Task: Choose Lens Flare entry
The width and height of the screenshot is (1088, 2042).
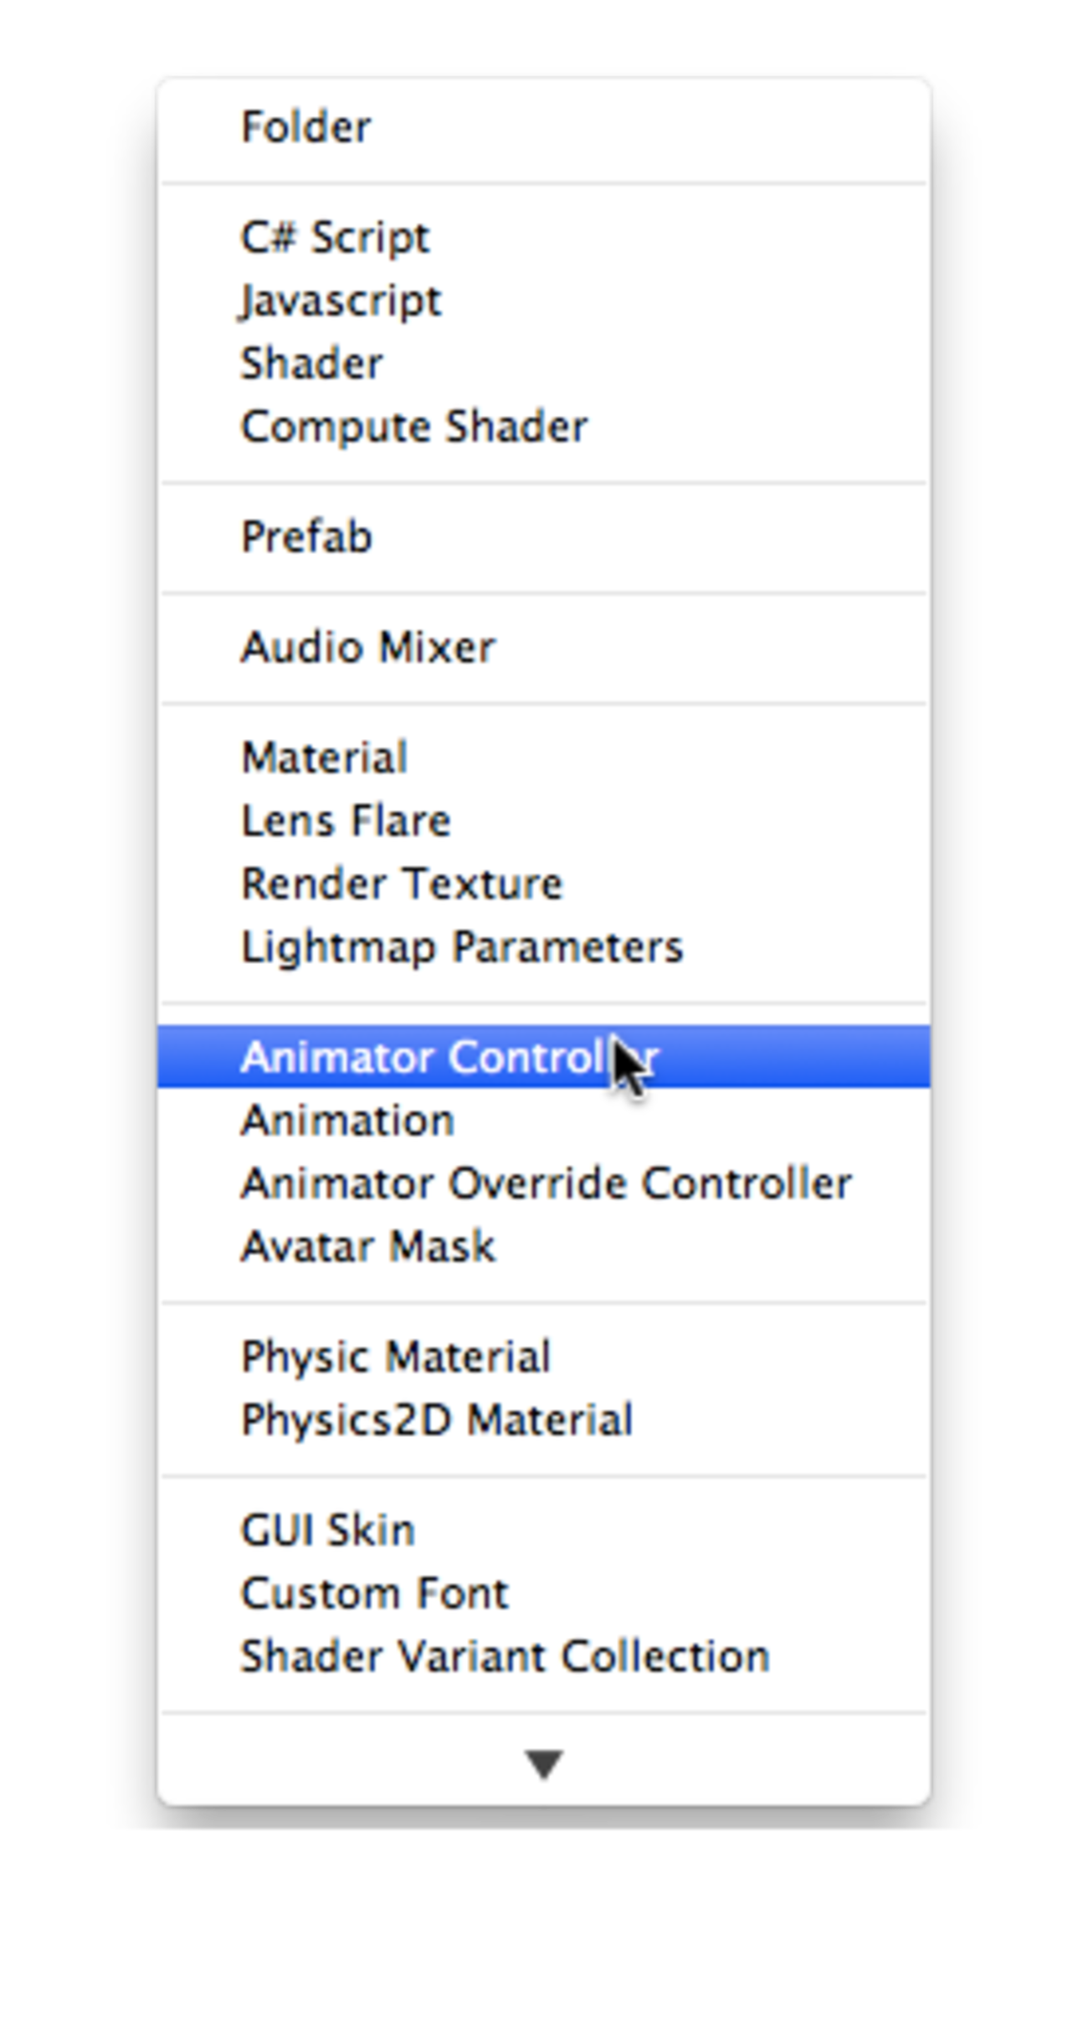Action: (346, 821)
